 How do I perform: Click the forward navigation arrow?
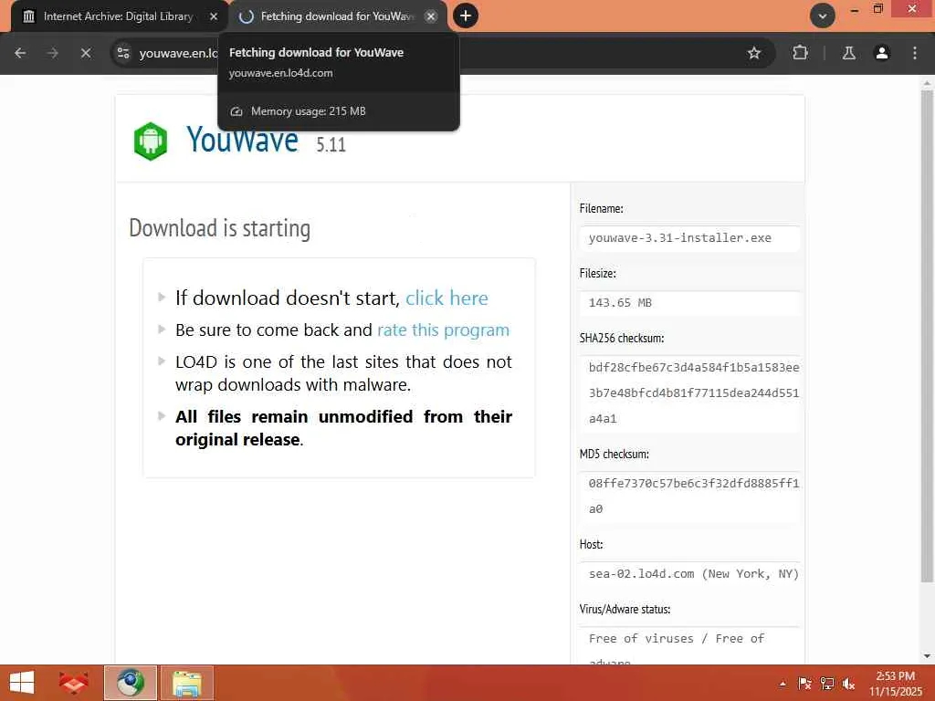tap(53, 53)
